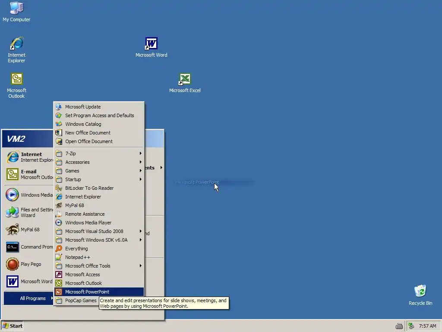Click the Windows Media Player icon in programs list
This screenshot has height=332, width=442.
click(59, 223)
